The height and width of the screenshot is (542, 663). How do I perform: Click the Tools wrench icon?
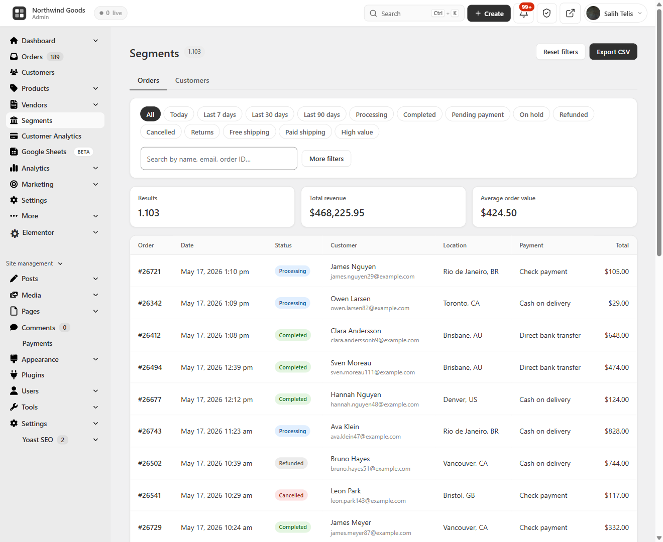coord(14,407)
